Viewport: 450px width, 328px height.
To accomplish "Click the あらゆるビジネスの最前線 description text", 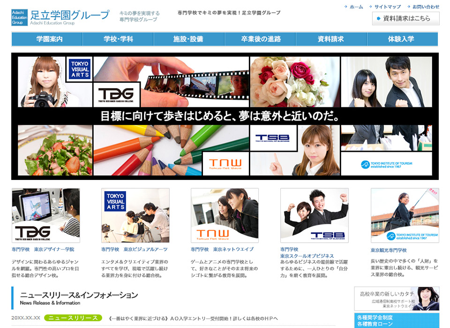I will [x=314, y=268].
